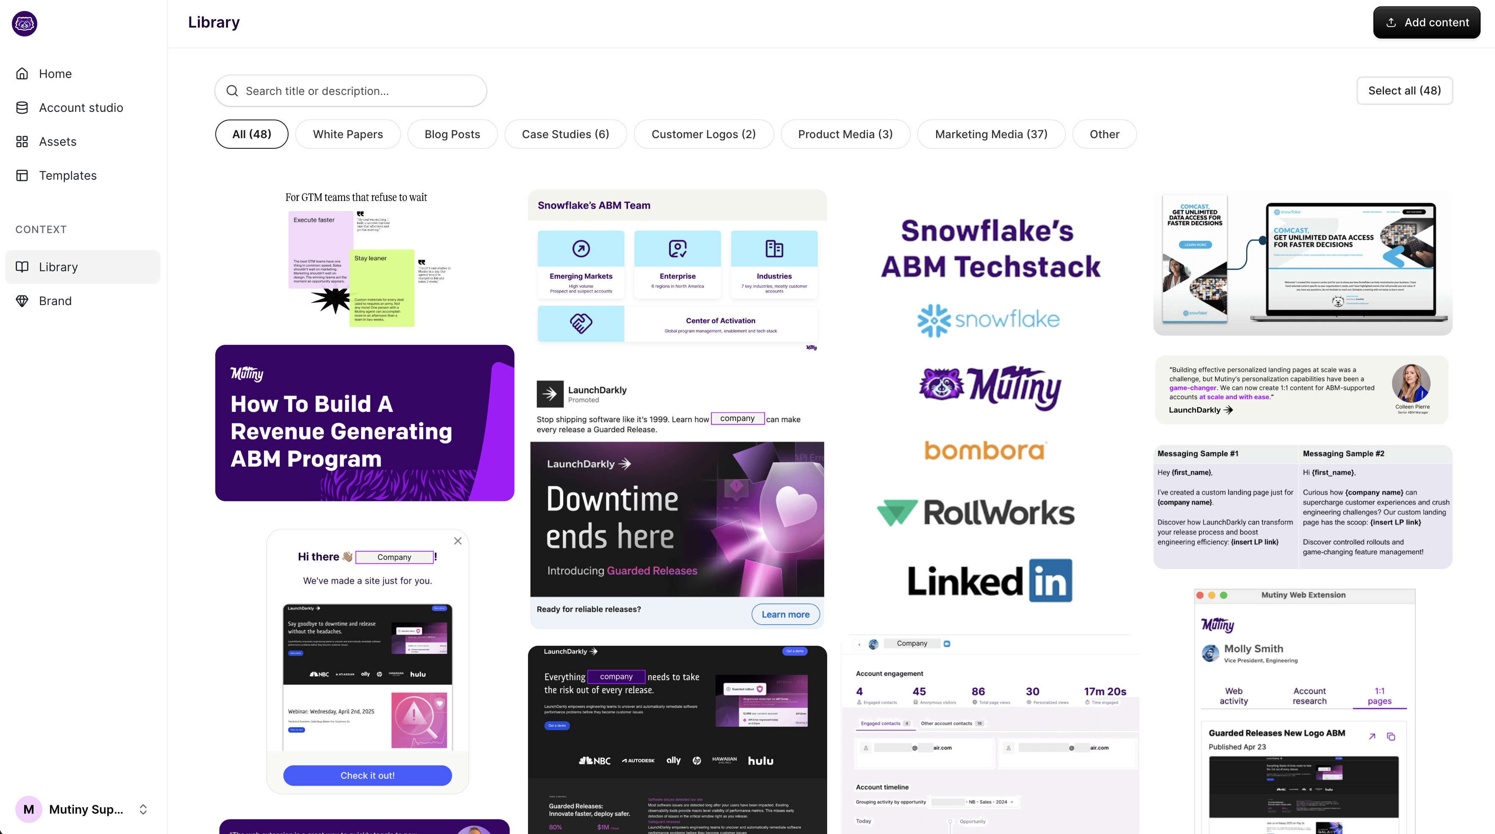Open How To Build A Revenue Generating ABM thumbnail

click(x=364, y=423)
